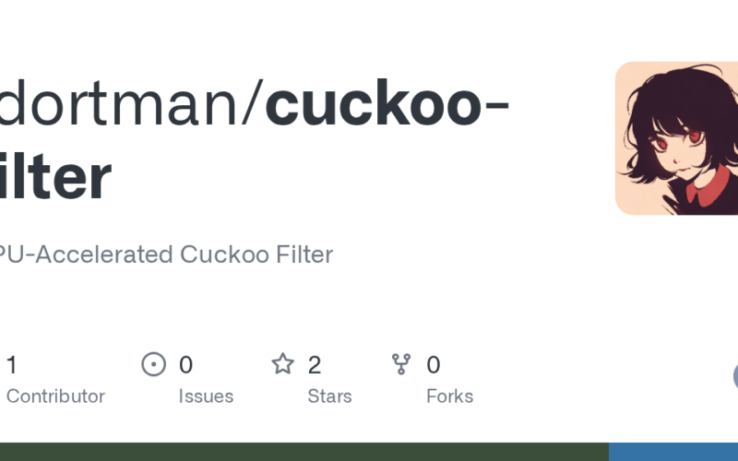Click the partially visible gray circle at right edge

pos(735,376)
